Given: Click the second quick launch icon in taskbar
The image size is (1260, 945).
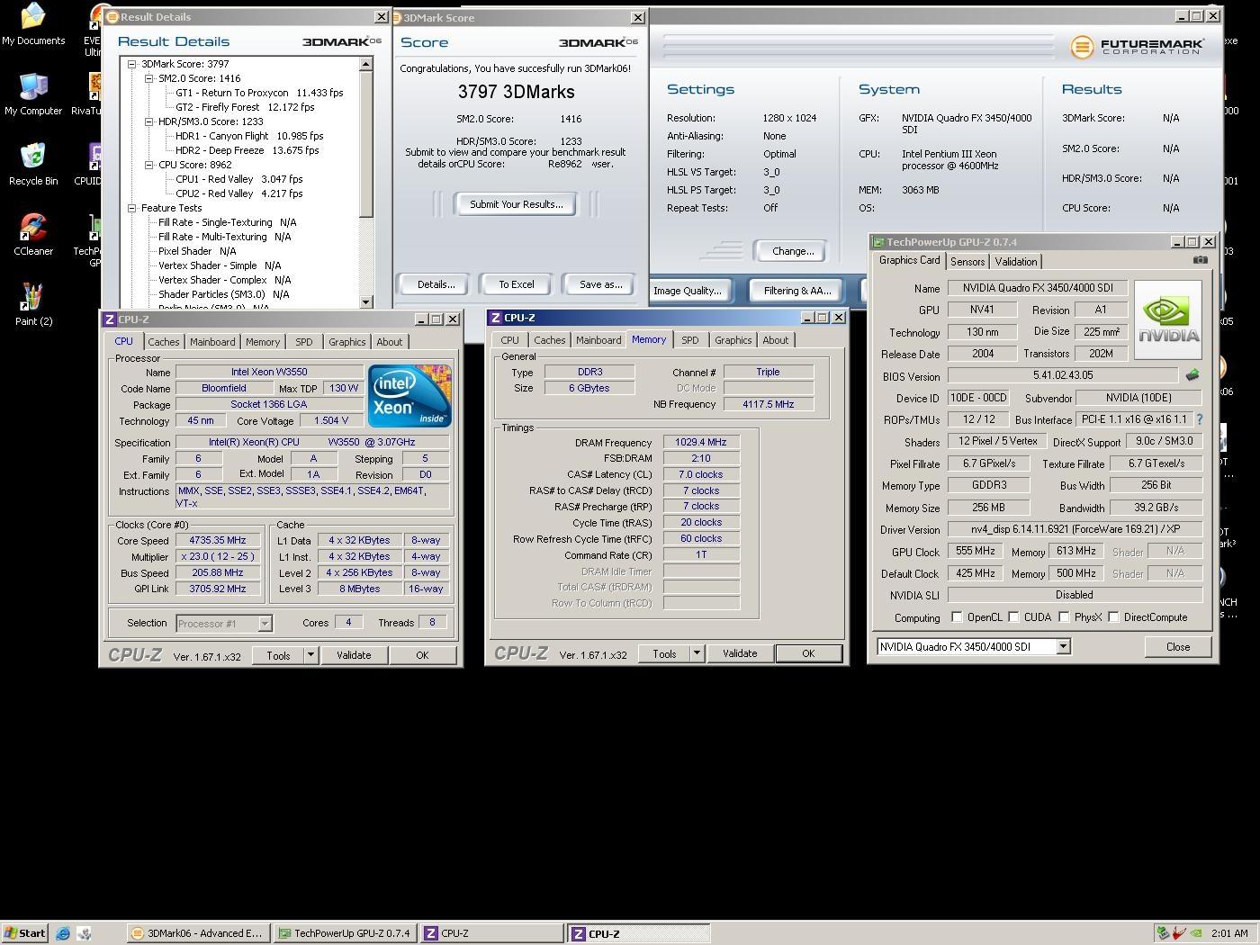Looking at the screenshot, I should coord(84,933).
